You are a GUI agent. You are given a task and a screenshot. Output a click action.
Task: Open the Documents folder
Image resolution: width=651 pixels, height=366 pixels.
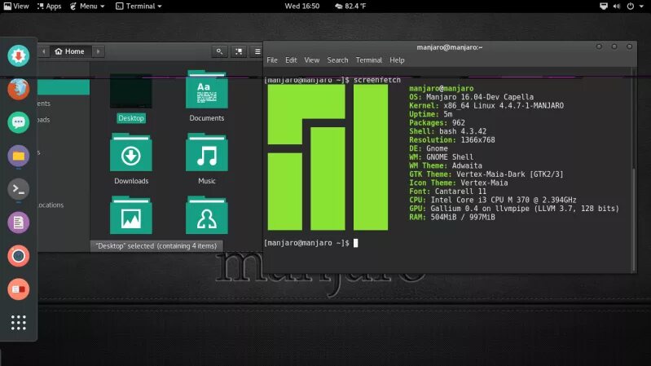pyautogui.click(x=207, y=96)
